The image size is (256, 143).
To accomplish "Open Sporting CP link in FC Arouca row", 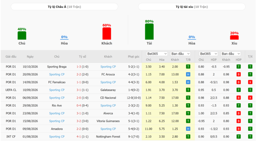I will click(x=57, y=74).
